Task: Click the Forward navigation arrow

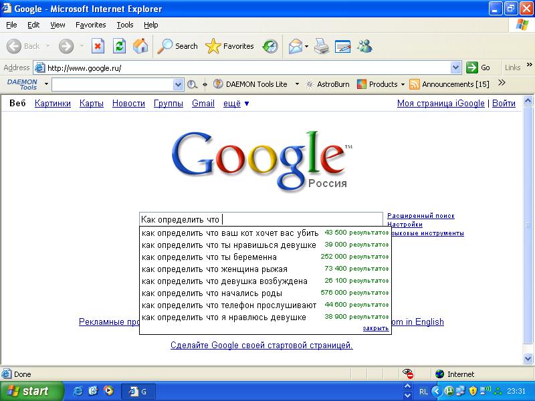Action: point(66,46)
